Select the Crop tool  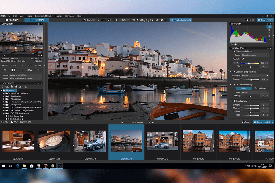click(134, 20)
